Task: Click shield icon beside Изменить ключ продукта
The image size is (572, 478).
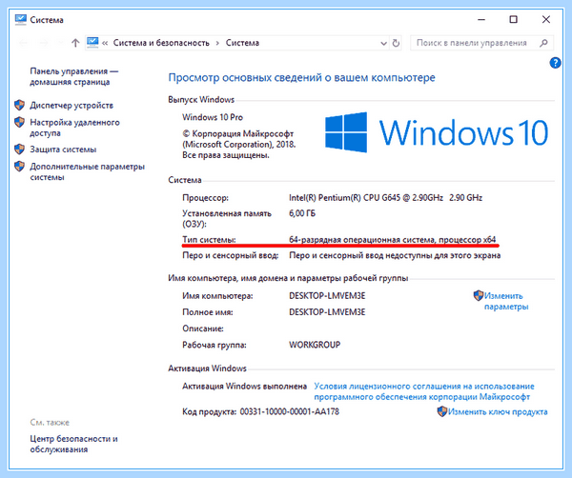Action: click(441, 411)
